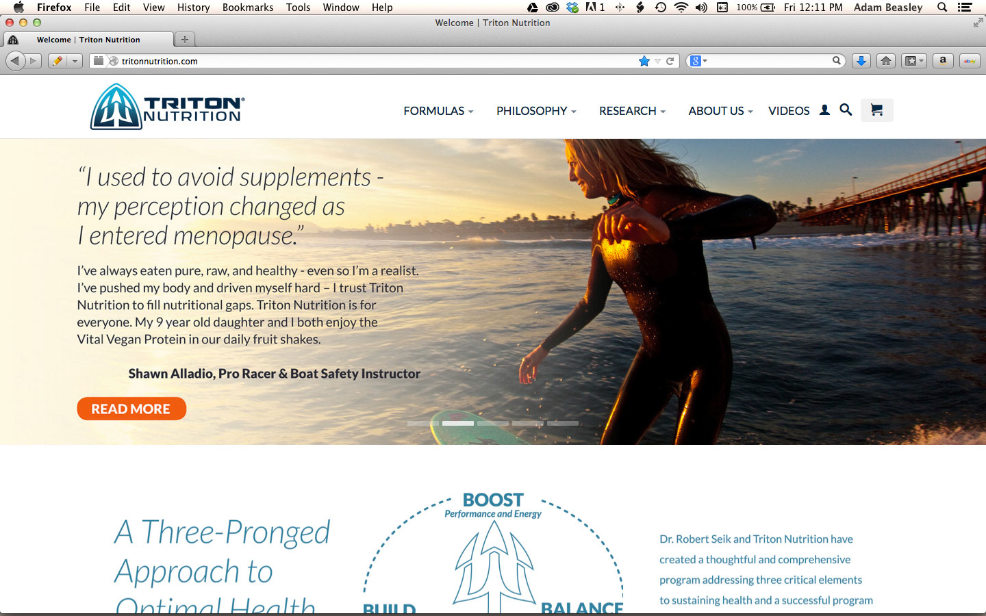
Task: Click the search bar magnifier icon
Action: click(x=836, y=60)
